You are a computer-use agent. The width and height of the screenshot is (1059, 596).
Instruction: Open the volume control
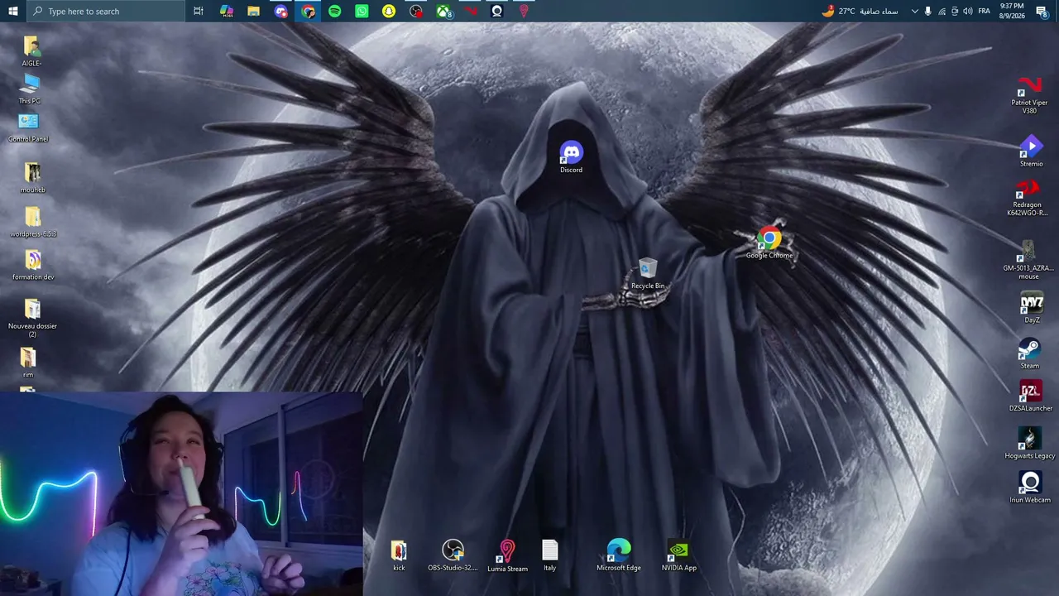coord(968,11)
